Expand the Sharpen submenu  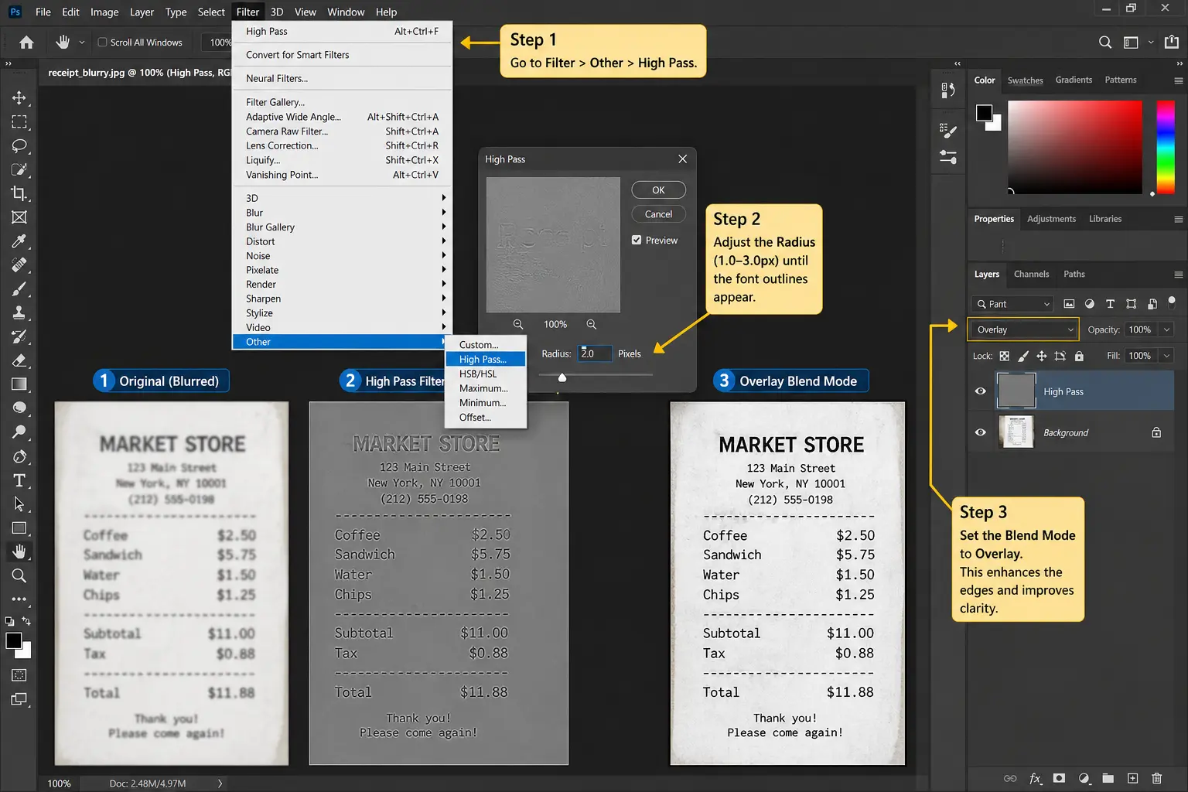(342, 299)
